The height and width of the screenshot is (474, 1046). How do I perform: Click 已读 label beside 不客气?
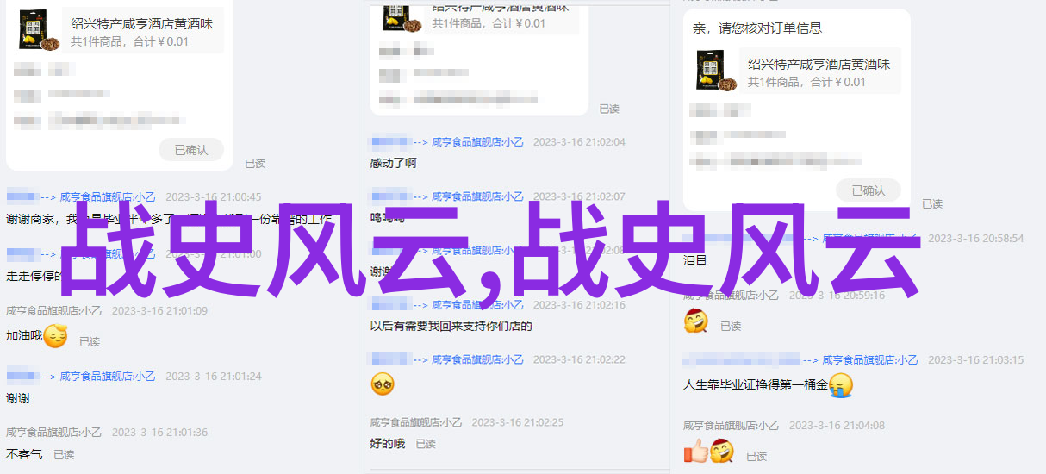pos(64,454)
